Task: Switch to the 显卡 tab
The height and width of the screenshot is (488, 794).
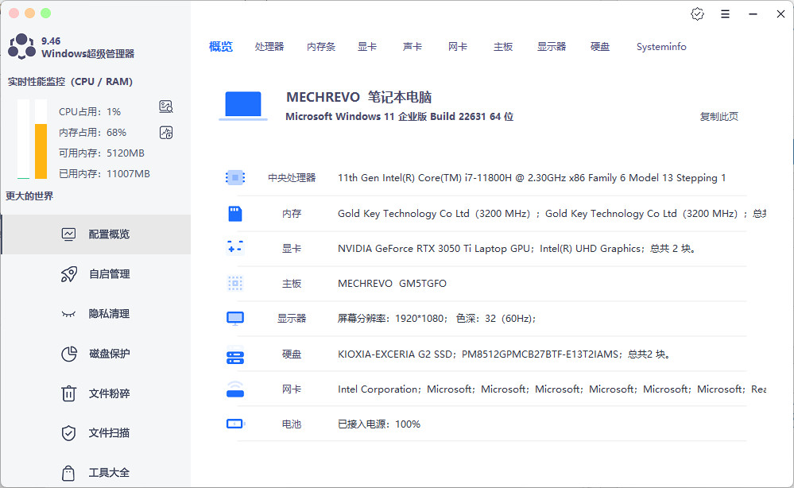Action: pyautogui.click(x=367, y=47)
